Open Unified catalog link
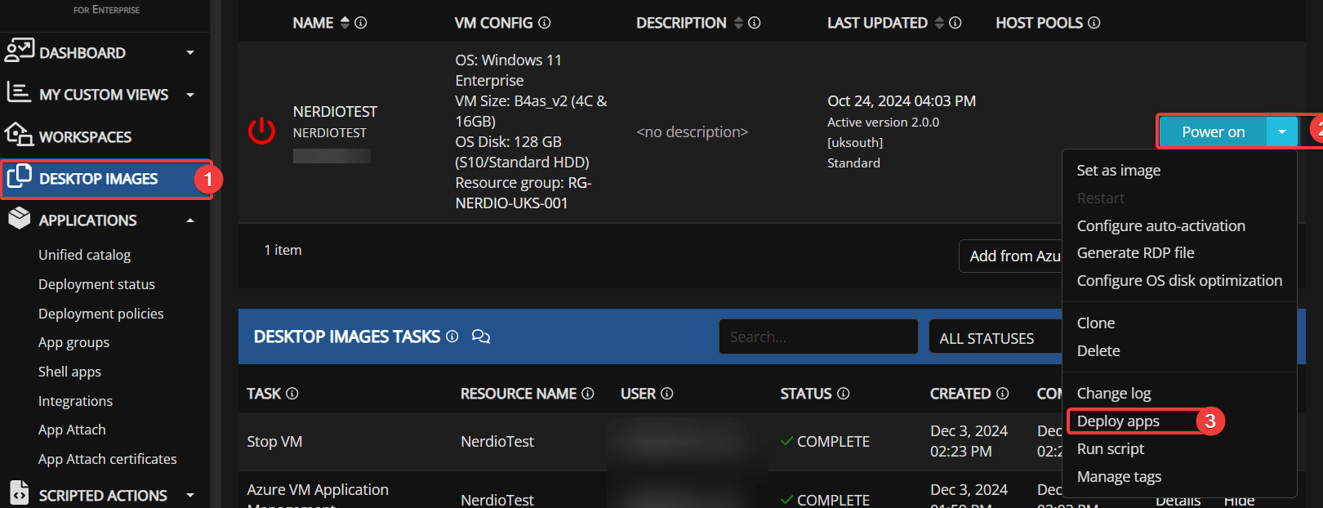This screenshot has width=1323, height=508. (84, 255)
